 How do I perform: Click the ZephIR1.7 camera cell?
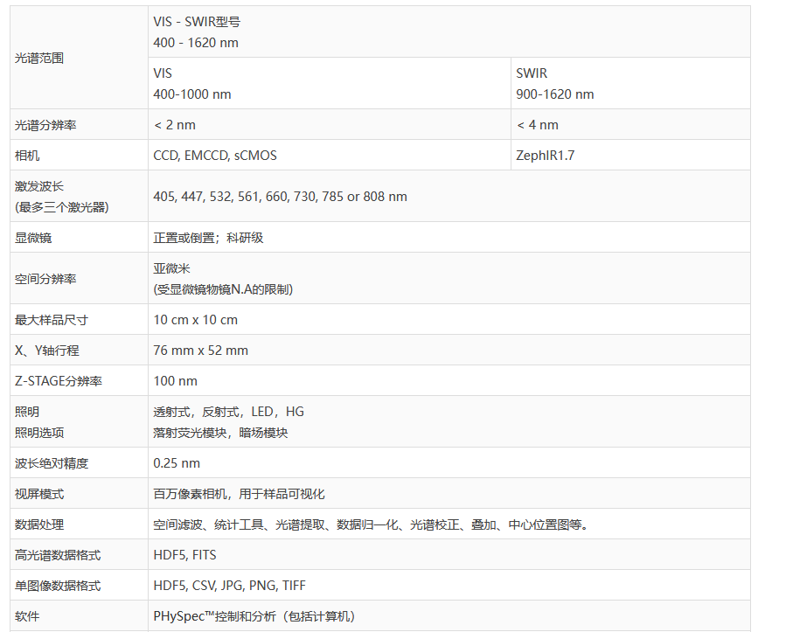click(546, 156)
